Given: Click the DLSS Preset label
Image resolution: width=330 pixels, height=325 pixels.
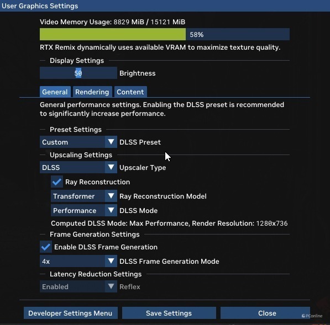Looking at the screenshot, I should coord(140,142).
